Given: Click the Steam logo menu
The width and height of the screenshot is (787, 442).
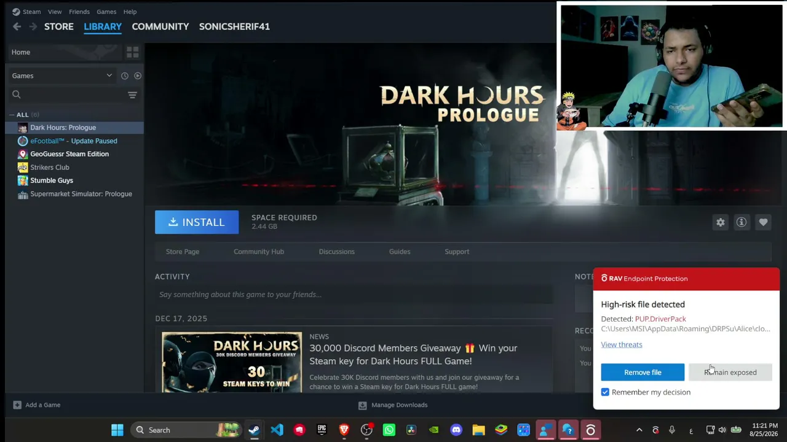Looking at the screenshot, I should (x=16, y=12).
